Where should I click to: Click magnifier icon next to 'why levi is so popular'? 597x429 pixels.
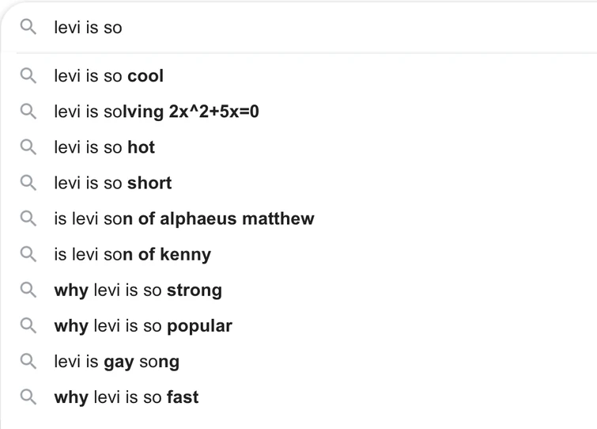pos(28,326)
